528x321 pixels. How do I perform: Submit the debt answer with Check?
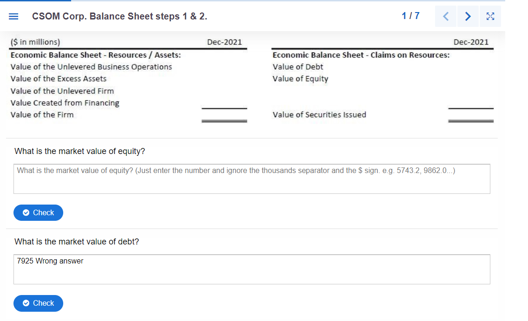point(38,303)
